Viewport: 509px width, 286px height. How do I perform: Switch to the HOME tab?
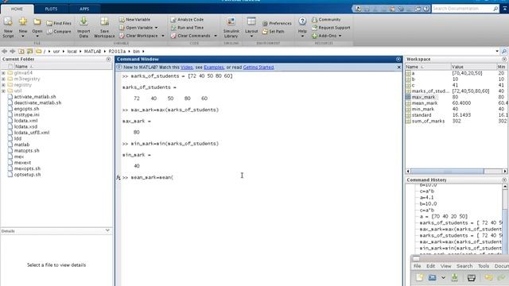coord(17,9)
